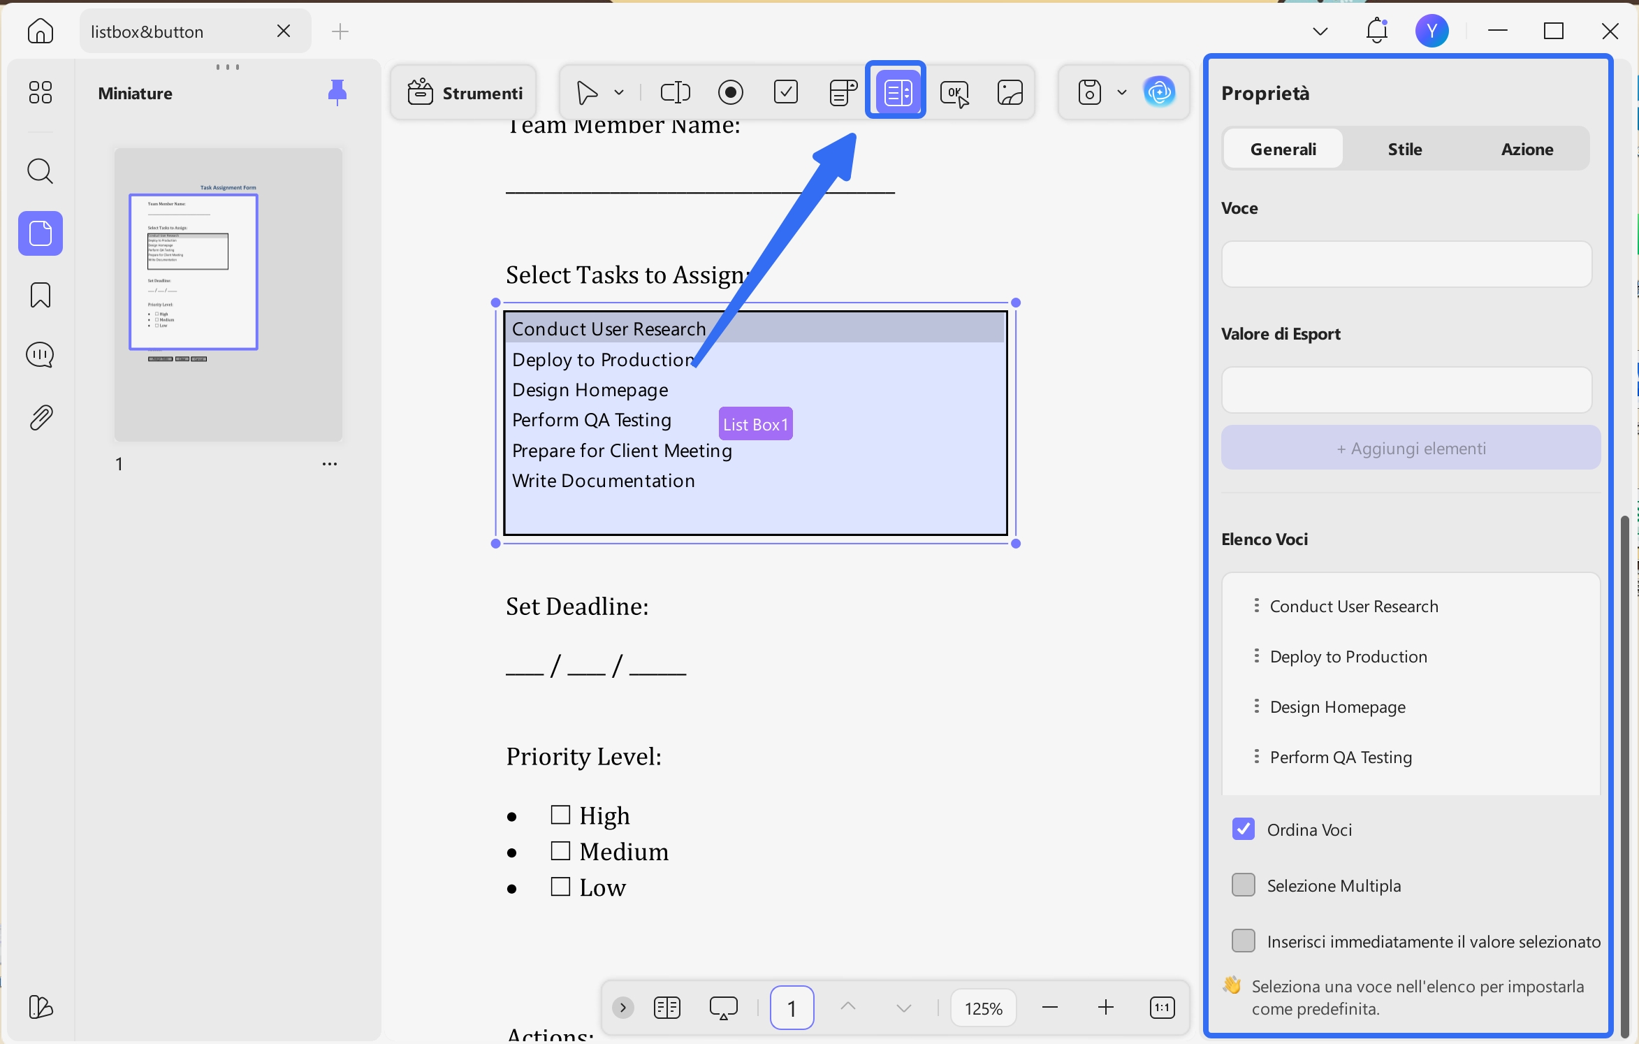Pin the Miniature panel
The image size is (1639, 1044).
point(337,92)
